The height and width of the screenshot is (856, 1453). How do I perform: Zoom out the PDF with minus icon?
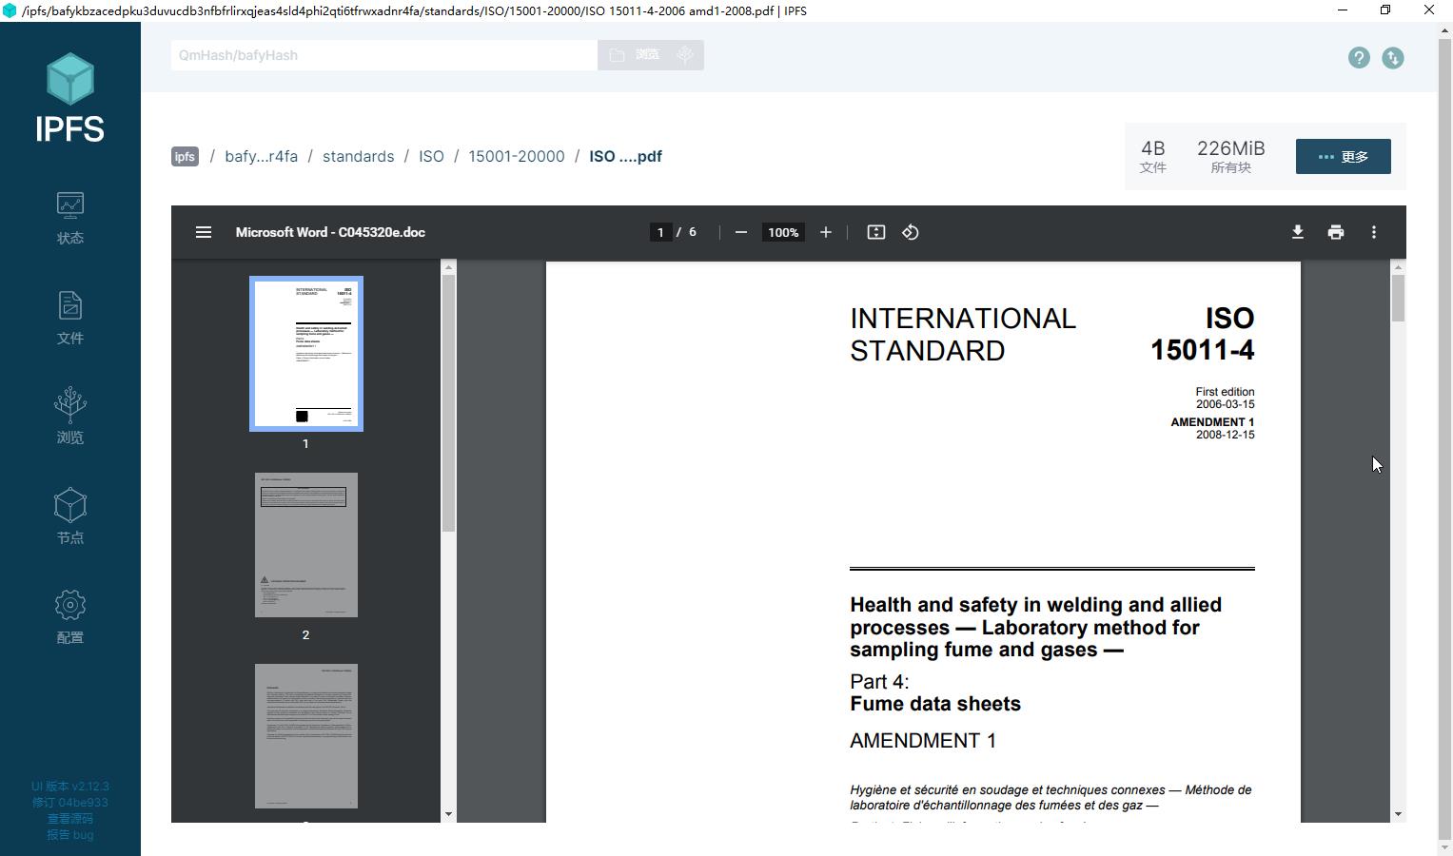click(741, 232)
